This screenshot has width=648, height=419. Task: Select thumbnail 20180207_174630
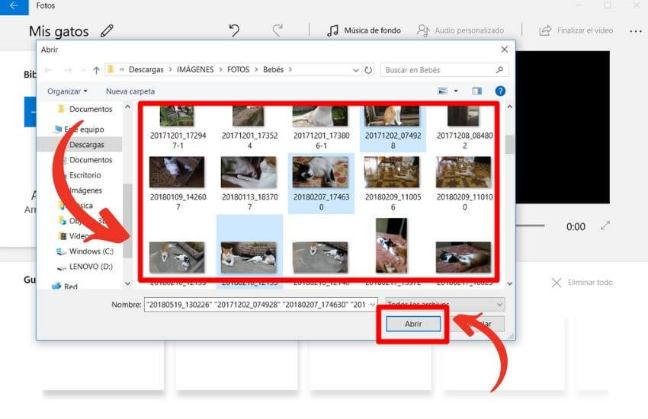pos(321,184)
